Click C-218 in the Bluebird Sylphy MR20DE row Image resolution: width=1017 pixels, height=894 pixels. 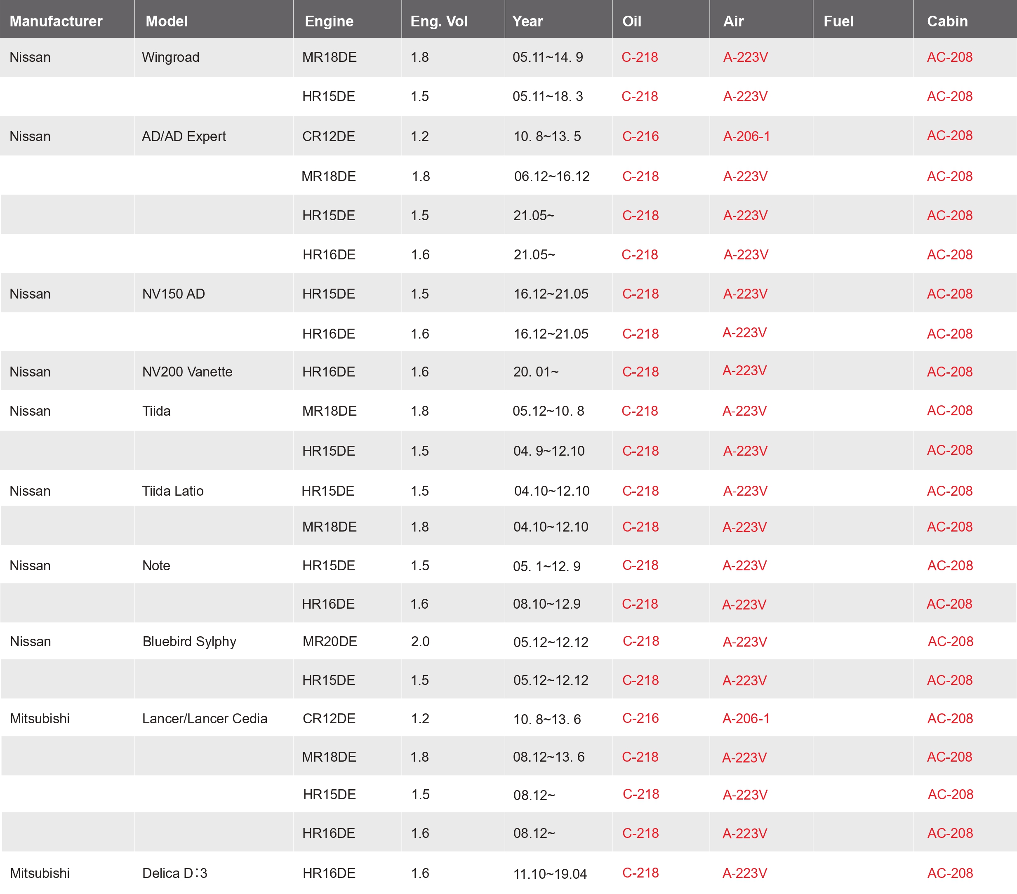641,641
